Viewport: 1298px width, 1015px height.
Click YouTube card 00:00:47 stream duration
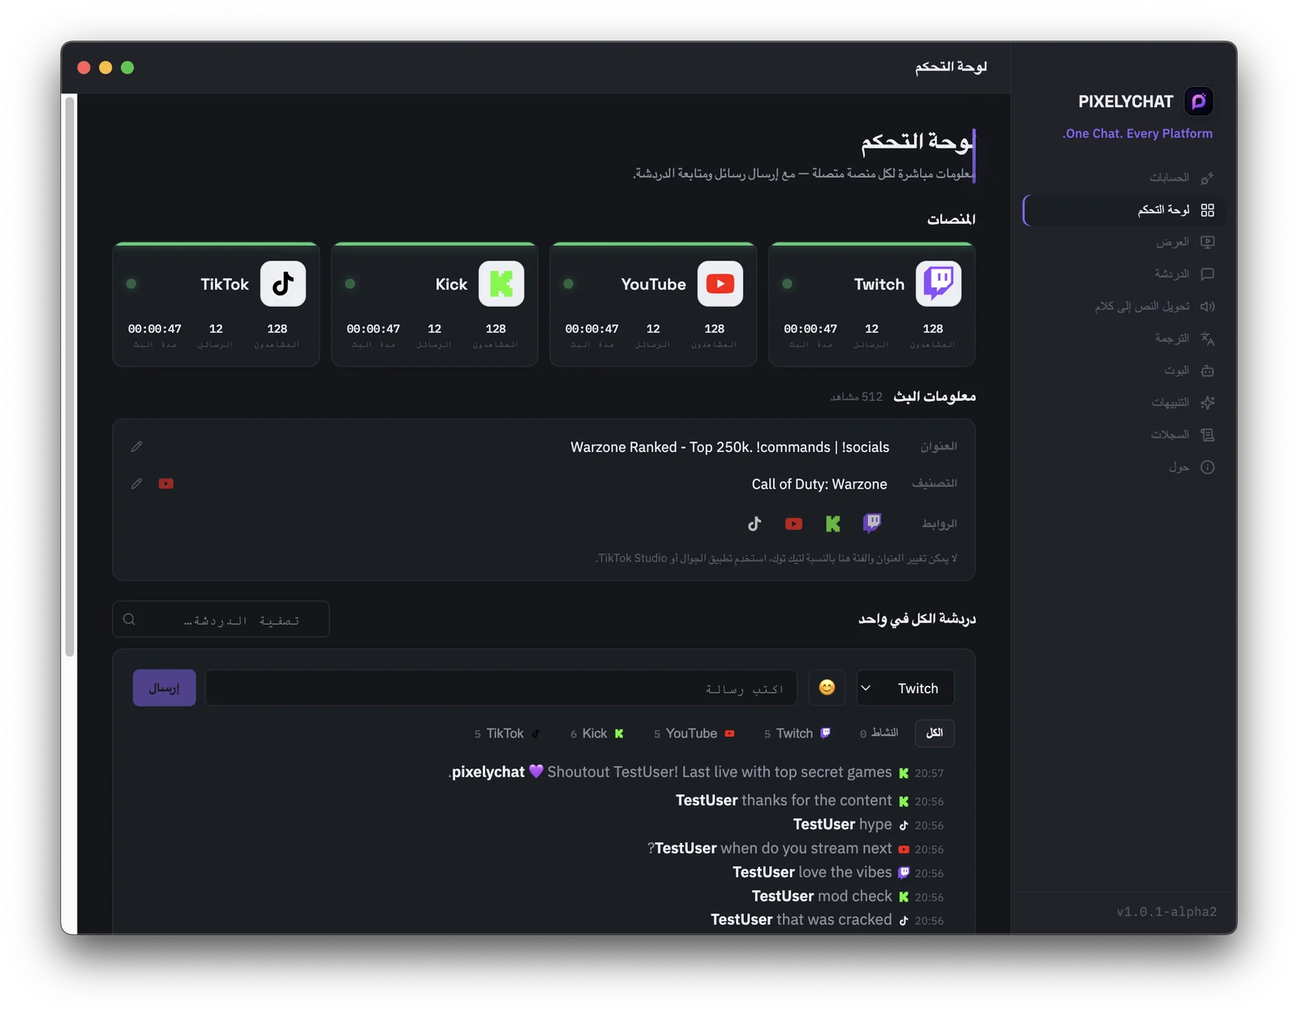pos(592,329)
